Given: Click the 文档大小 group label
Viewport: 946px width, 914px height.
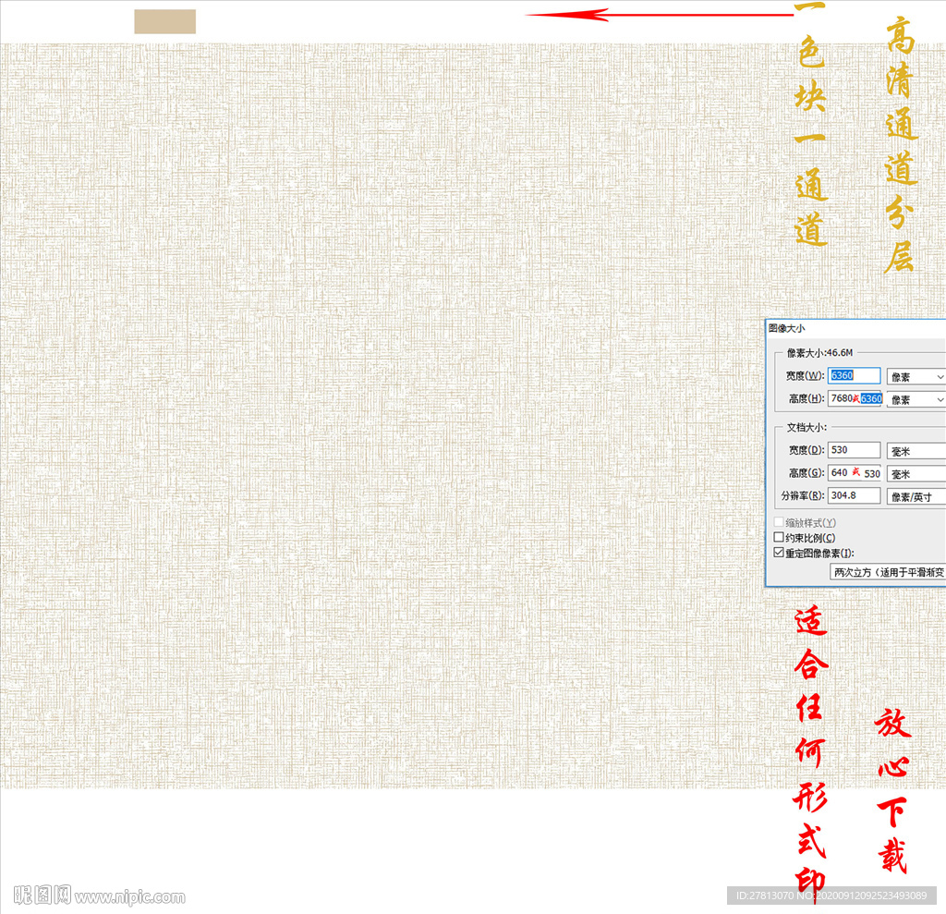Looking at the screenshot, I should point(806,427).
